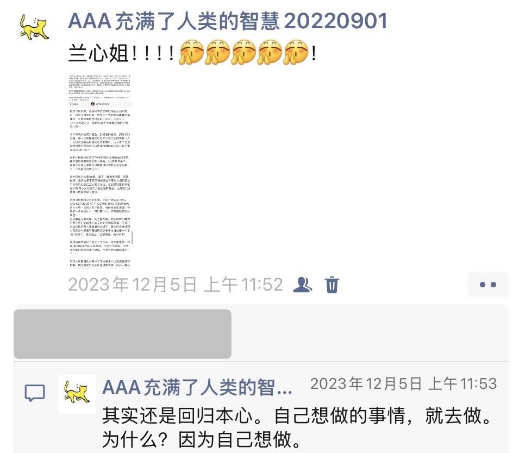Tap the last blushing emoji in post
This screenshot has height=453, width=519.
tap(296, 52)
